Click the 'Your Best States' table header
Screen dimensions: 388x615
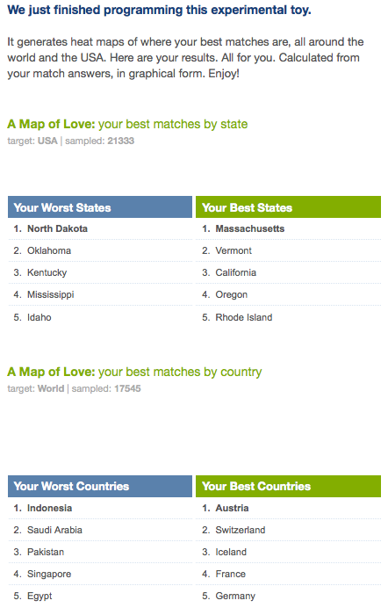coord(288,207)
